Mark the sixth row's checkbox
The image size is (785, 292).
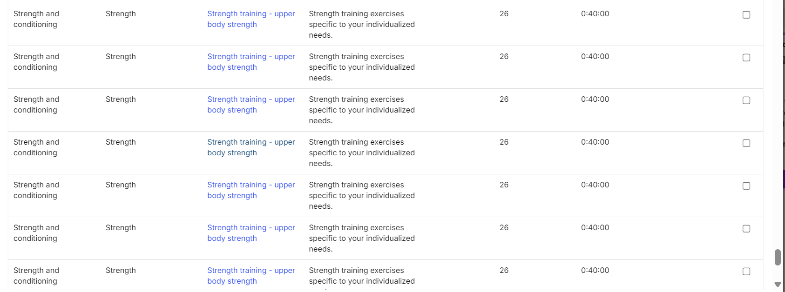coord(746,229)
